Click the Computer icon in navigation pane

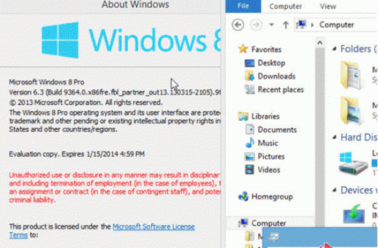coord(243,223)
